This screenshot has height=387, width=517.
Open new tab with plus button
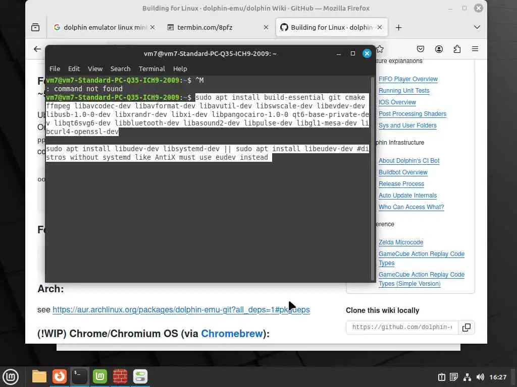click(399, 27)
